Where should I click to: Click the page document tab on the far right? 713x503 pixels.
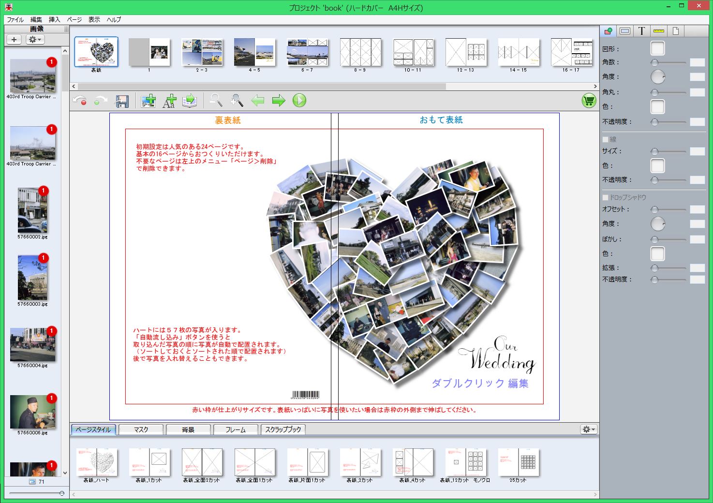tap(675, 30)
